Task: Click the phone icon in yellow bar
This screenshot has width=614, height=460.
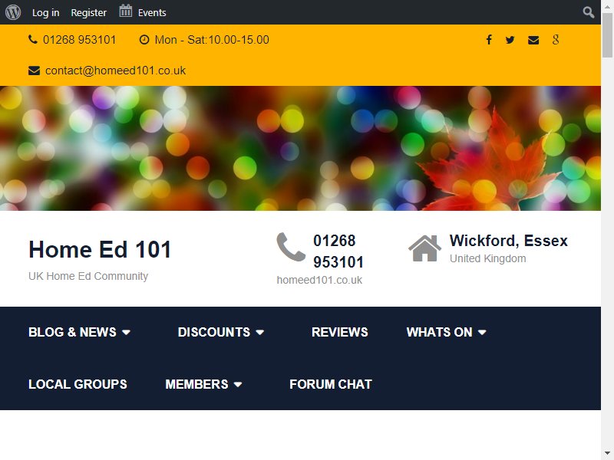Action: (x=33, y=39)
